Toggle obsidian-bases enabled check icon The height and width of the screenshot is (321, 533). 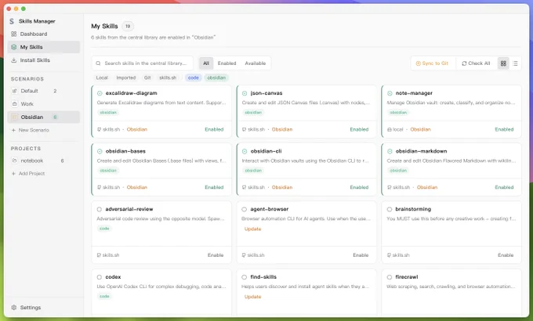(x=100, y=151)
